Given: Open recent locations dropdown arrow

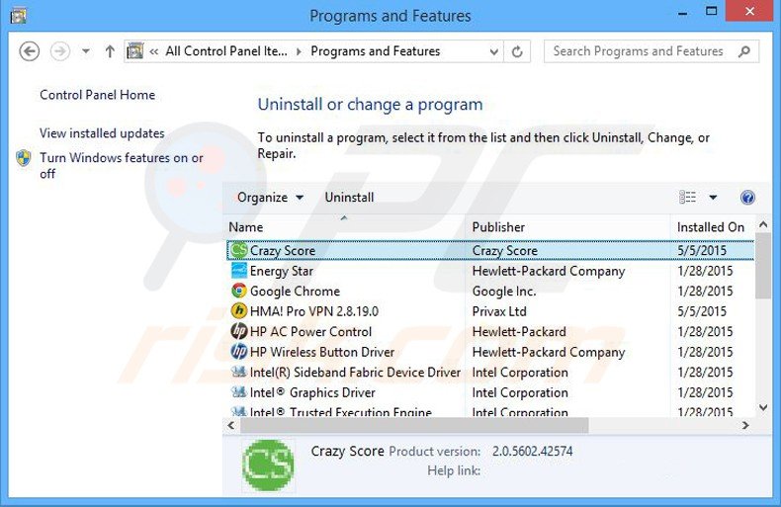Looking at the screenshot, I should (x=86, y=51).
